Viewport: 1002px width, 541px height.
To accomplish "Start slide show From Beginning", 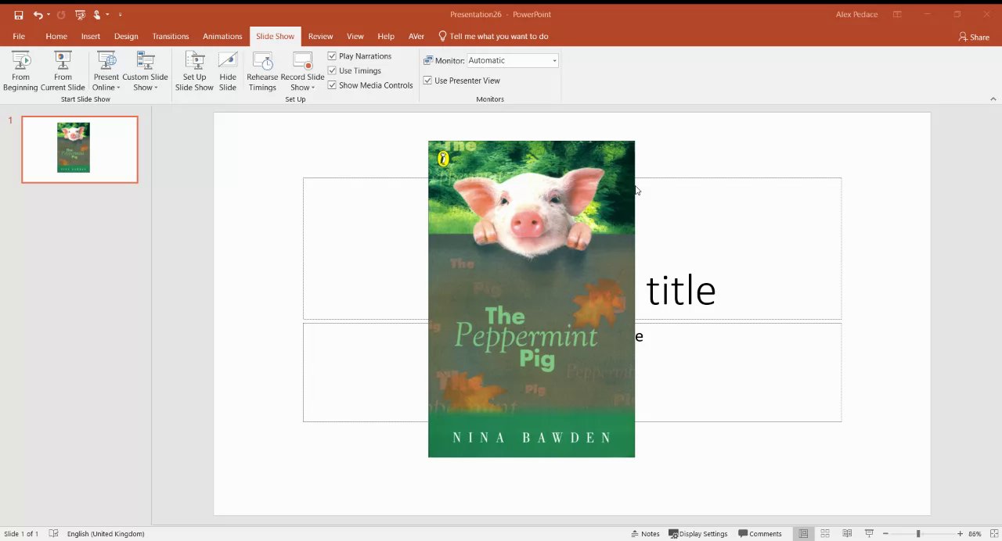I will pos(20,71).
